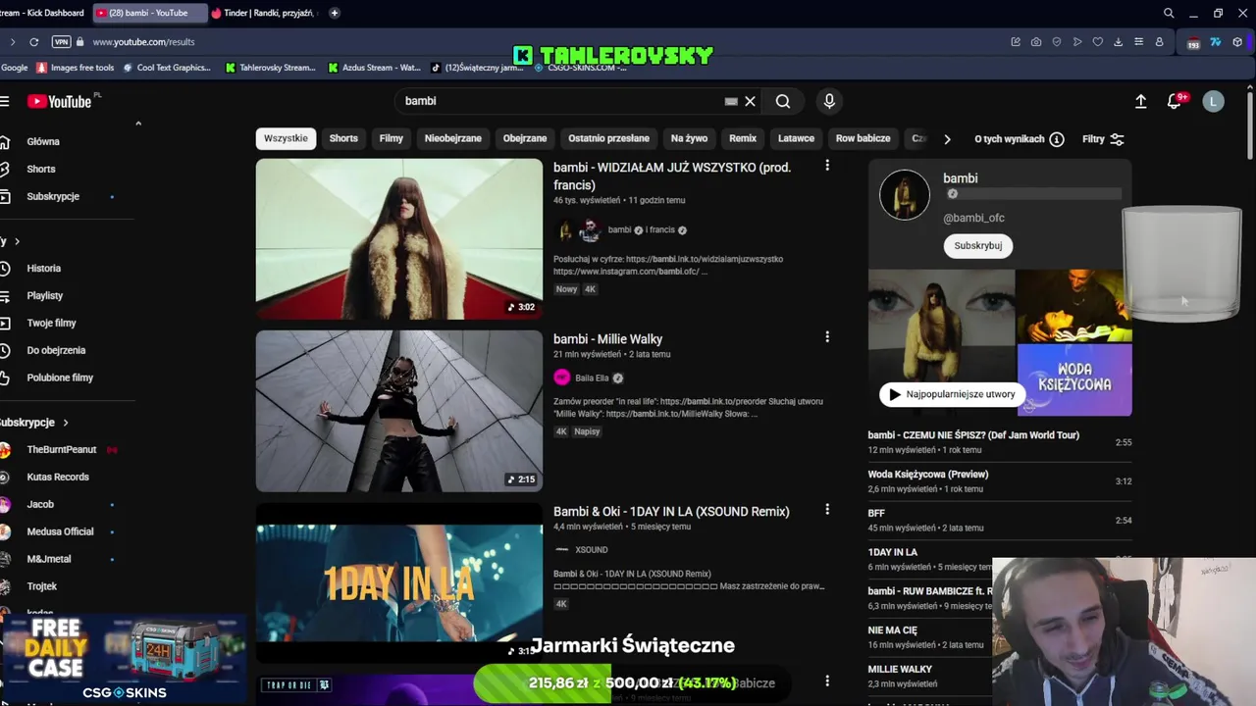The width and height of the screenshot is (1256, 706).
Task: Open options for 1DAY IN LA remix video
Action: tap(827, 510)
